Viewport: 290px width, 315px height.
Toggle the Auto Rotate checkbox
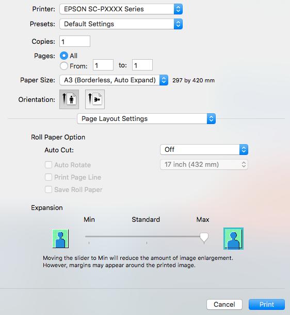49,165
